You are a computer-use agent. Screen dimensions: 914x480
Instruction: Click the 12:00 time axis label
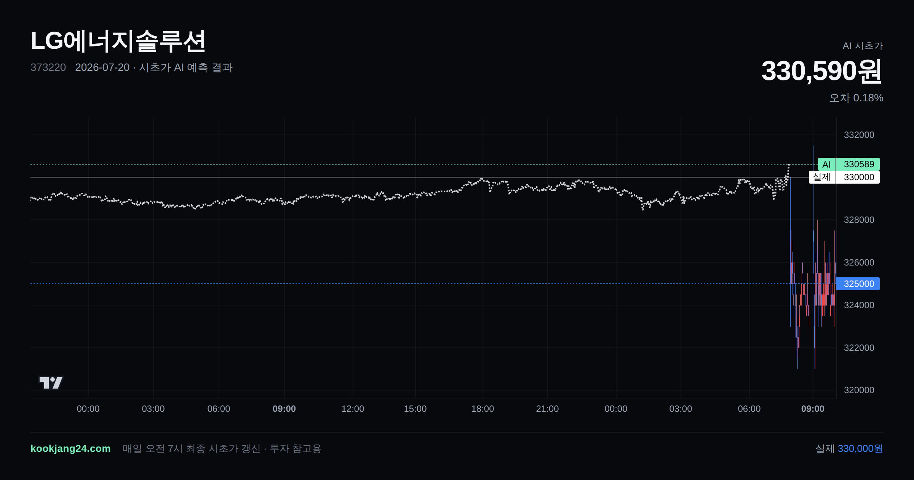pos(353,409)
